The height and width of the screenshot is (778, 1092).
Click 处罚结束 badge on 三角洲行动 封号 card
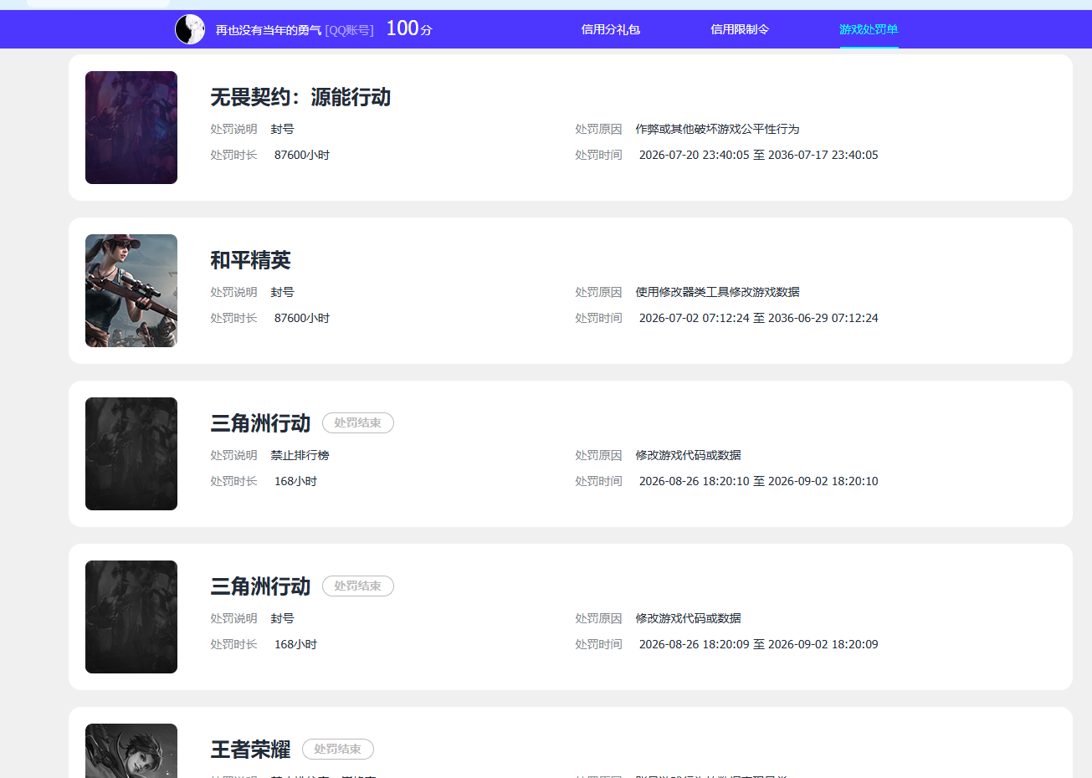coord(358,586)
